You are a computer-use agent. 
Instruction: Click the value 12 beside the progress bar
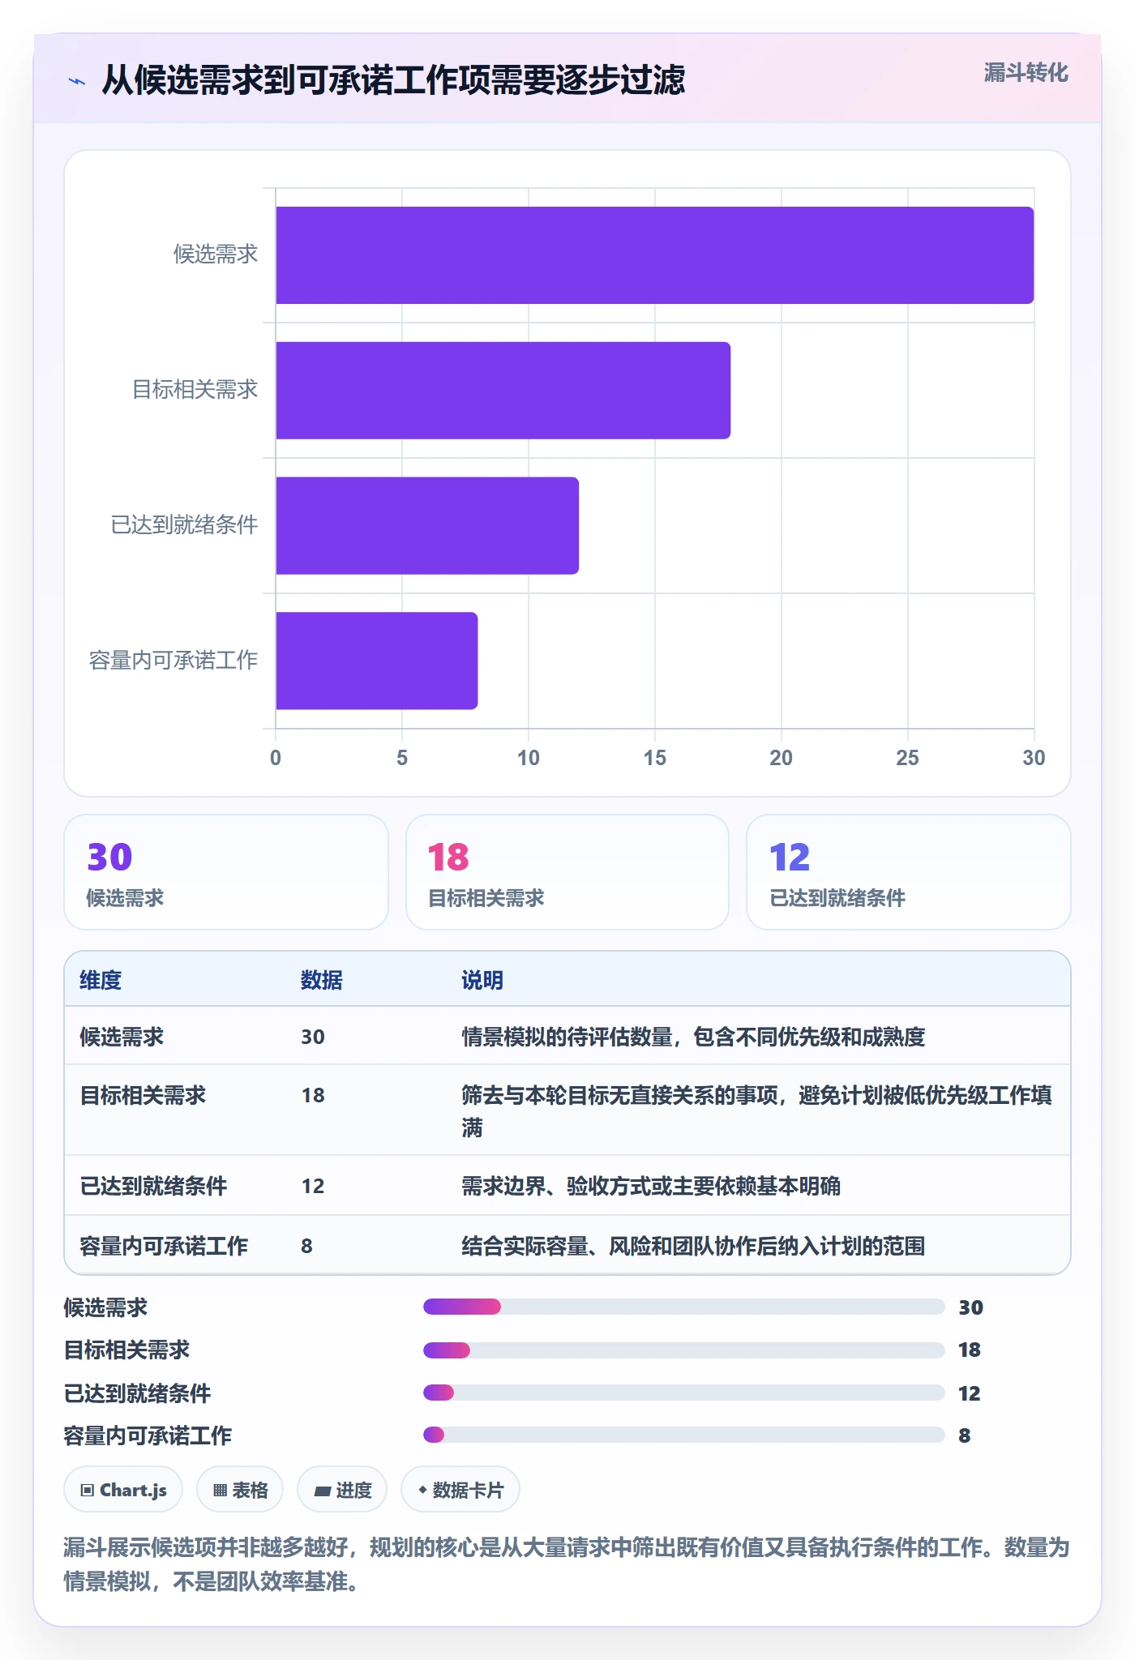tap(970, 1393)
